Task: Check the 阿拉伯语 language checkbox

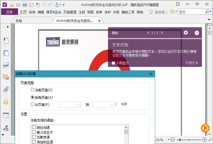Action: pos(34,127)
